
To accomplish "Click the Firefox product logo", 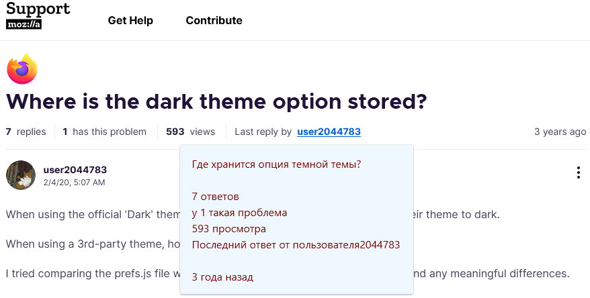I will pos(22,69).
